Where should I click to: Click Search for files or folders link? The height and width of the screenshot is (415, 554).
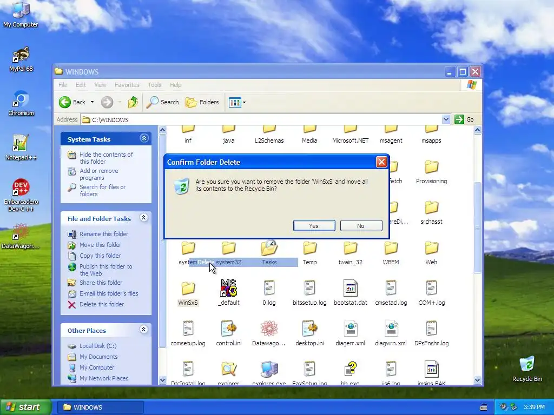pyautogui.click(x=102, y=190)
